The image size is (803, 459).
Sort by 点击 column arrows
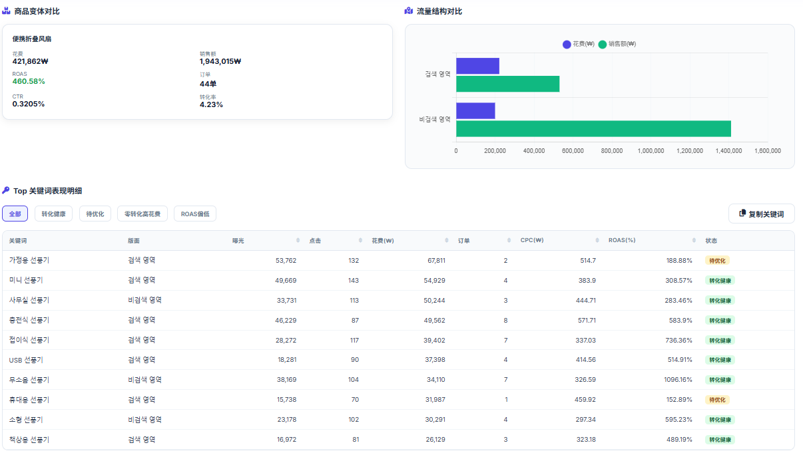pos(360,240)
